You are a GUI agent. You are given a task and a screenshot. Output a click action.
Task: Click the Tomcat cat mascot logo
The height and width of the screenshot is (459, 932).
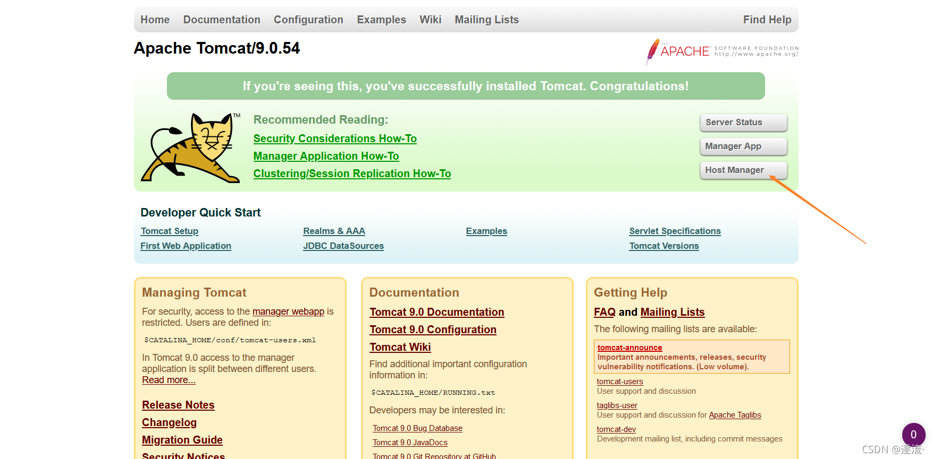pyautogui.click(x=190, y=148)
